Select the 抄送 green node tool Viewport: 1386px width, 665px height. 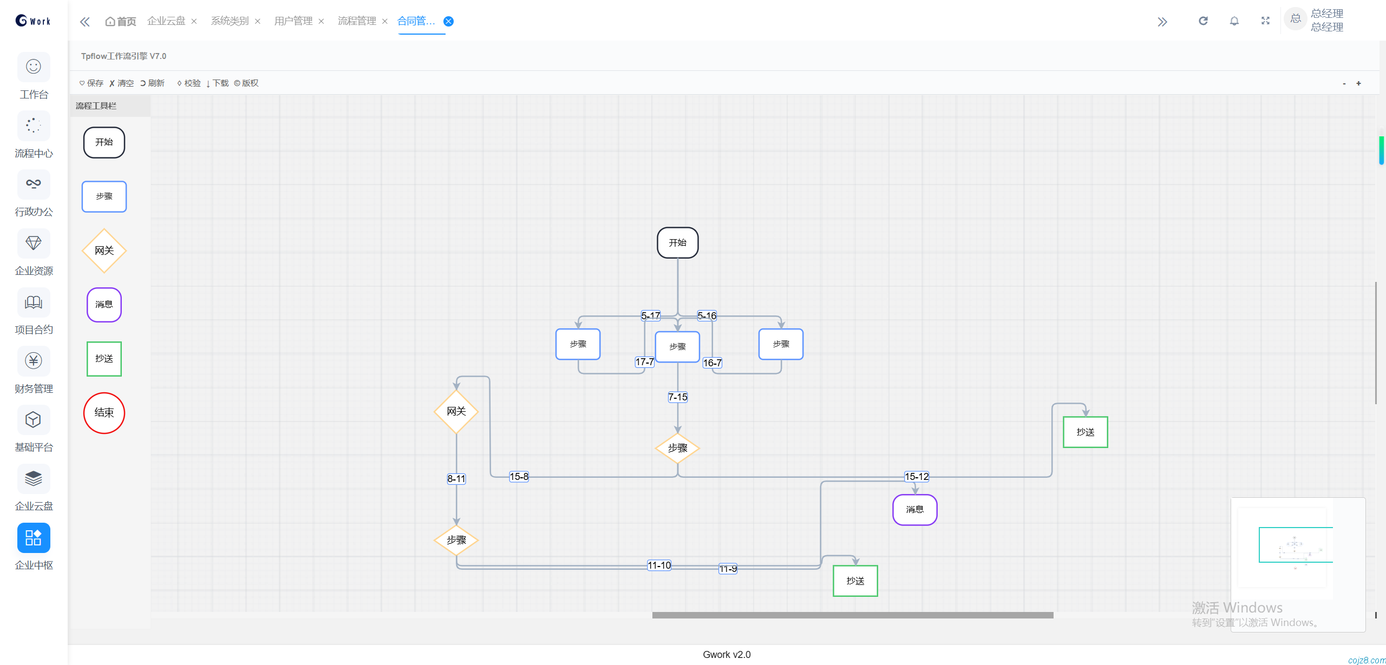click(x=104, y=359)
